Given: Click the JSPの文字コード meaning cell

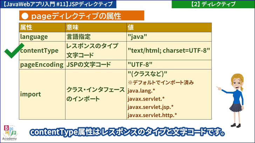Looking at the screenshot, I should pos(89,65).
